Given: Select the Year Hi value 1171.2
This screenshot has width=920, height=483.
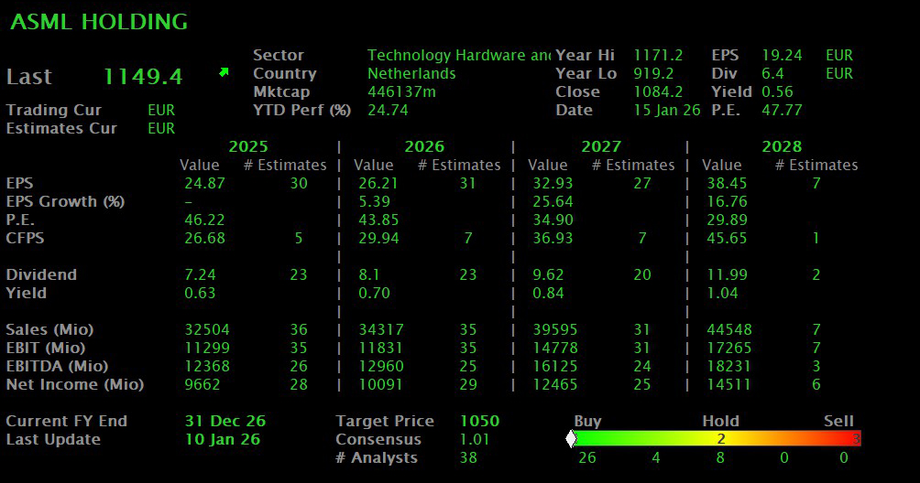Looking at the screenshot, I should tap(658, 55).
